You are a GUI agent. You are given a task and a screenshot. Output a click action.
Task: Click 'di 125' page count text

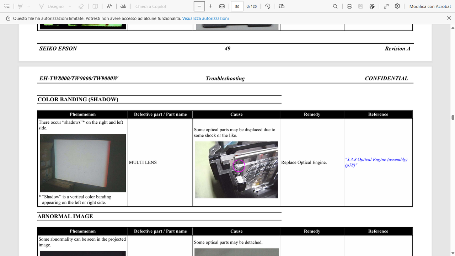point(252,6)
